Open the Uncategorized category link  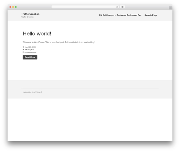[31, 52]
